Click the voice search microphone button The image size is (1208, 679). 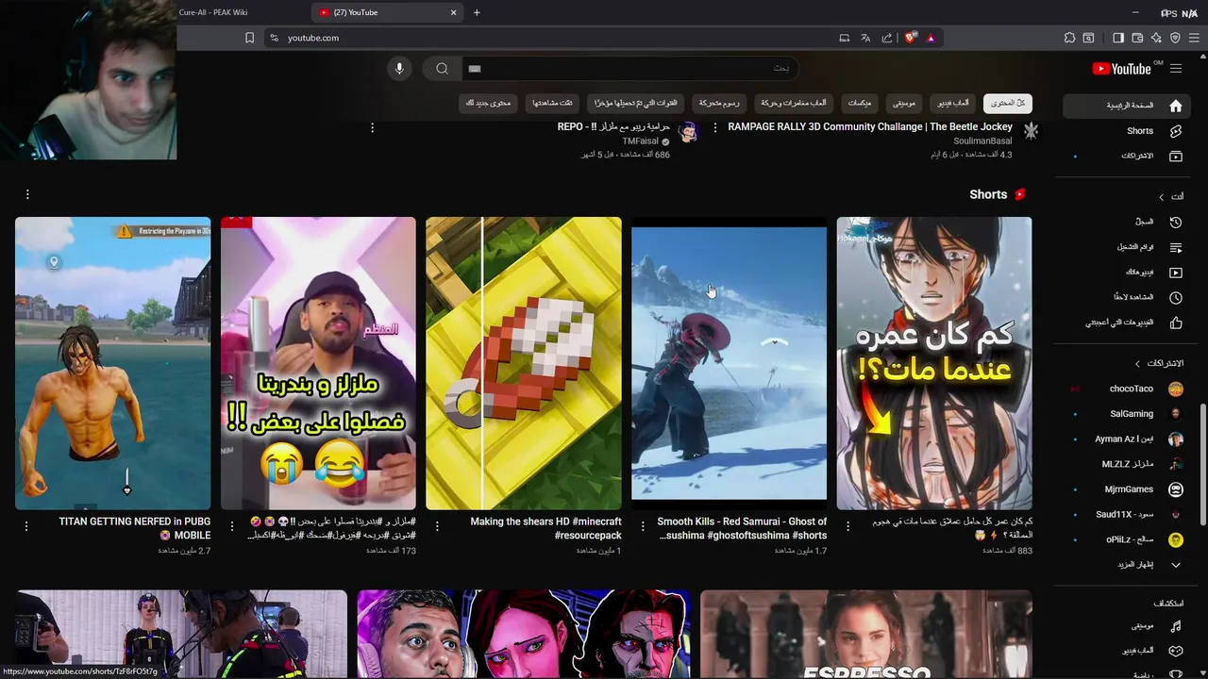coord(399,68)
